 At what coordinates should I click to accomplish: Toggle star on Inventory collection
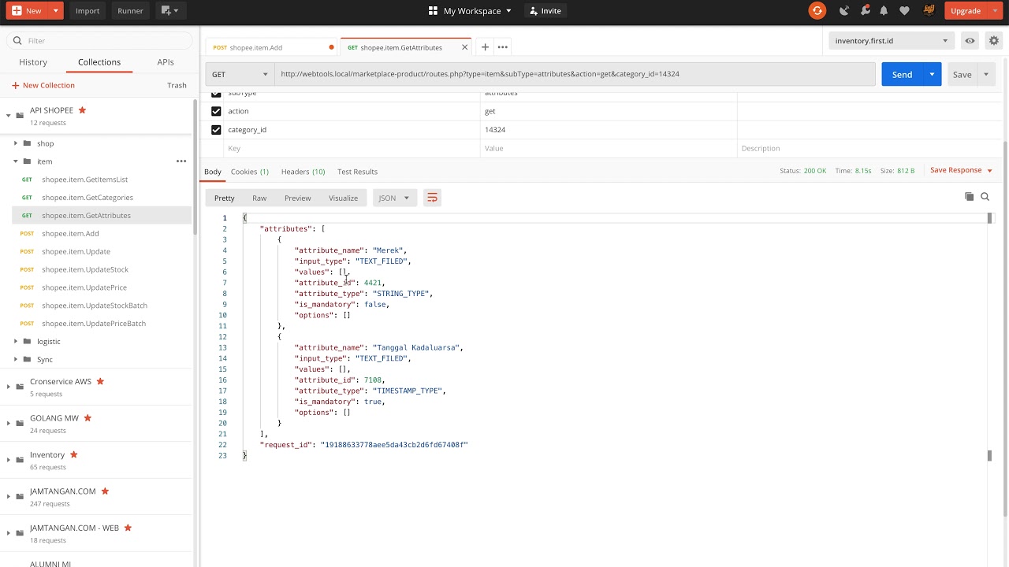click(74, 454)
